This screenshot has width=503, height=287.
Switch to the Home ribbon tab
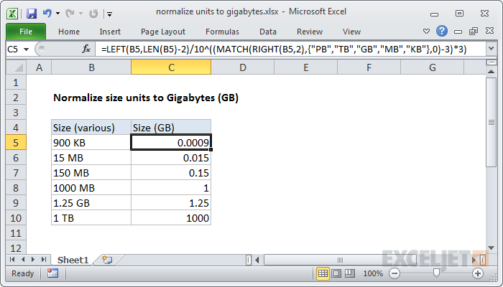pyautogui.click(x=69, y=32)
